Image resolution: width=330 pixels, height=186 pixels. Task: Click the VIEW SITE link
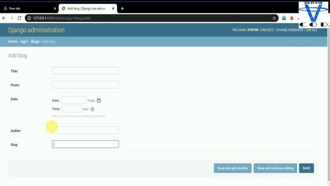click(267, 30)
